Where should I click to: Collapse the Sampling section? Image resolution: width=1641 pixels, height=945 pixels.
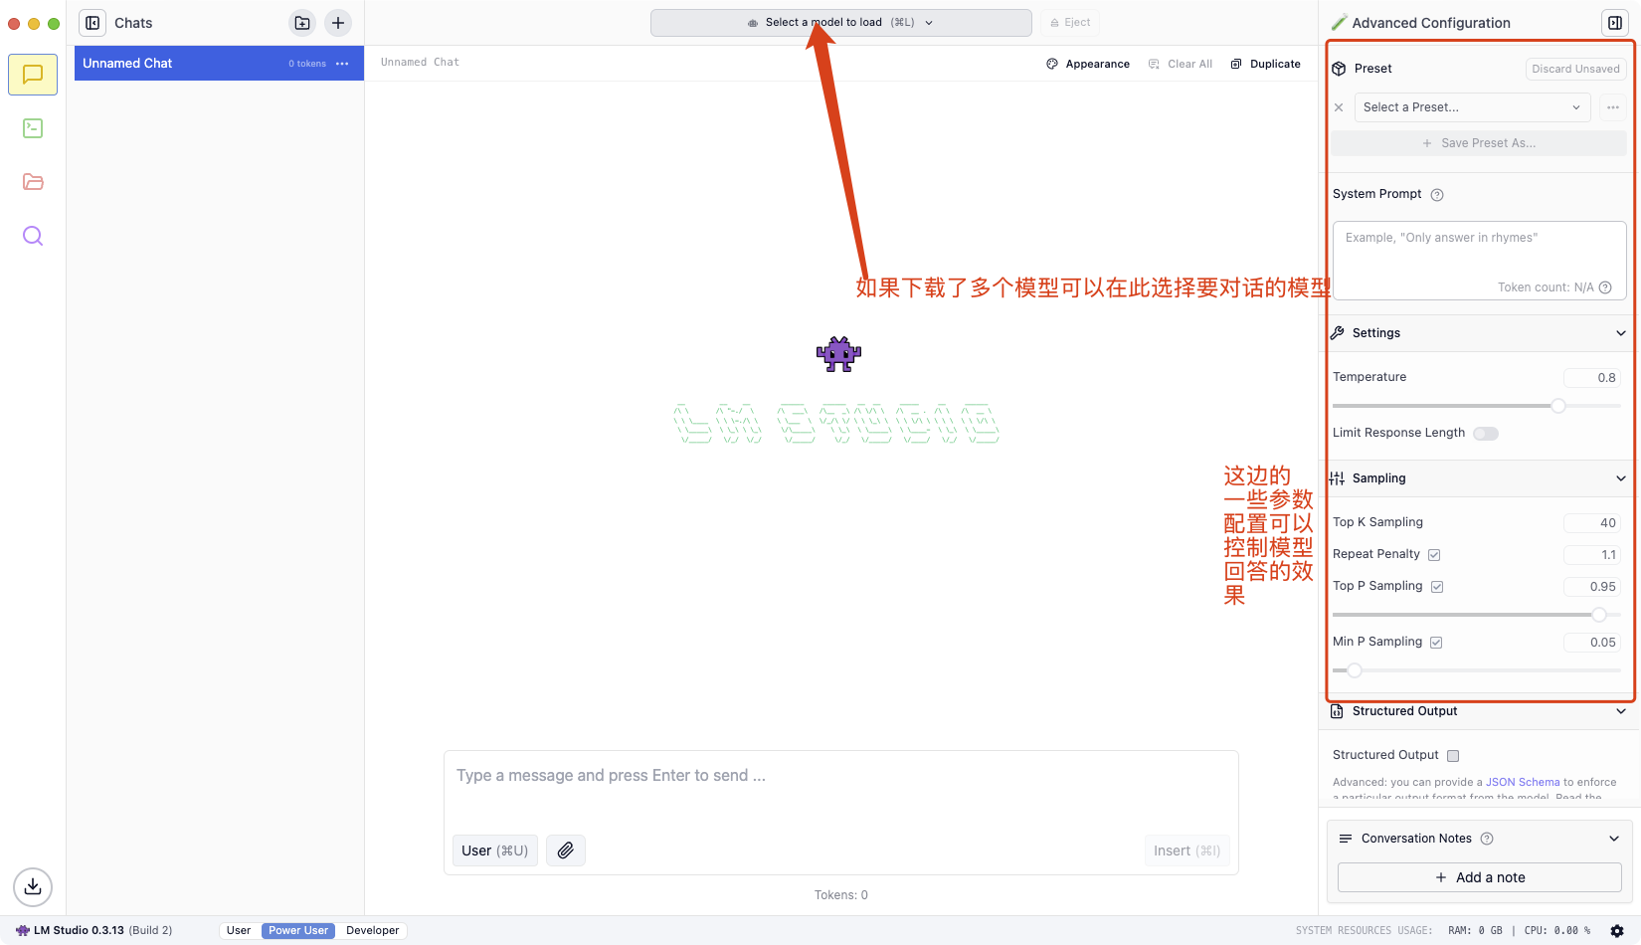(1621, 478)
